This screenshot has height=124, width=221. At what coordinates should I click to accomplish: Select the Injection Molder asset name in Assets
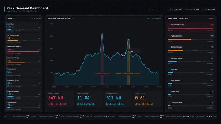pyautogui.click(x=13, y=91)
